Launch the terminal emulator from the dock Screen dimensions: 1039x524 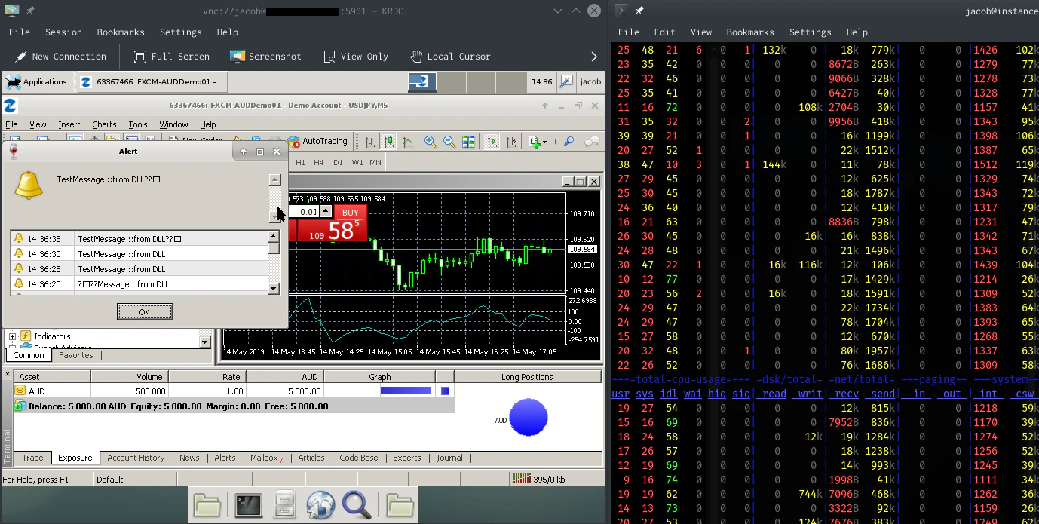[x=248, y=504]
